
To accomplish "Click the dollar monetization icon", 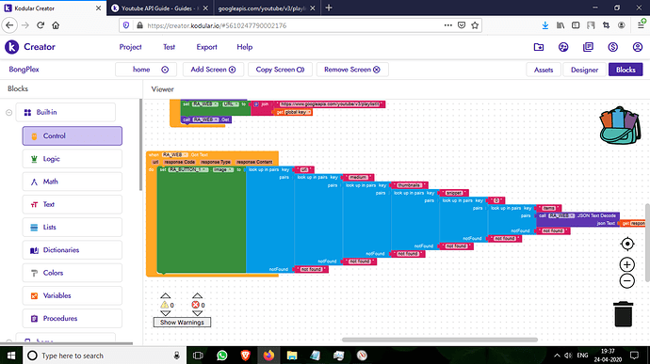I will pos(612,47).
